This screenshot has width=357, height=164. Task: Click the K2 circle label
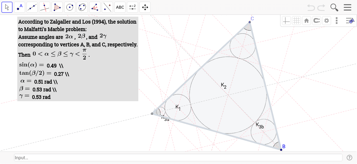point(224,85)
